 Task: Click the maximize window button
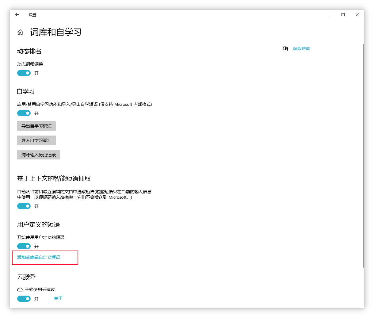(x=343, y=14)
